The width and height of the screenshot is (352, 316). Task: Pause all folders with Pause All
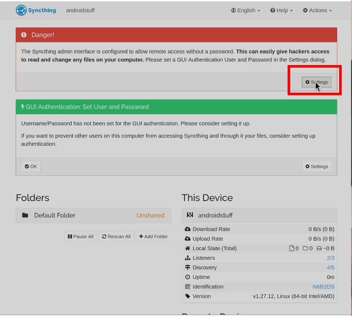coord(80,236)
